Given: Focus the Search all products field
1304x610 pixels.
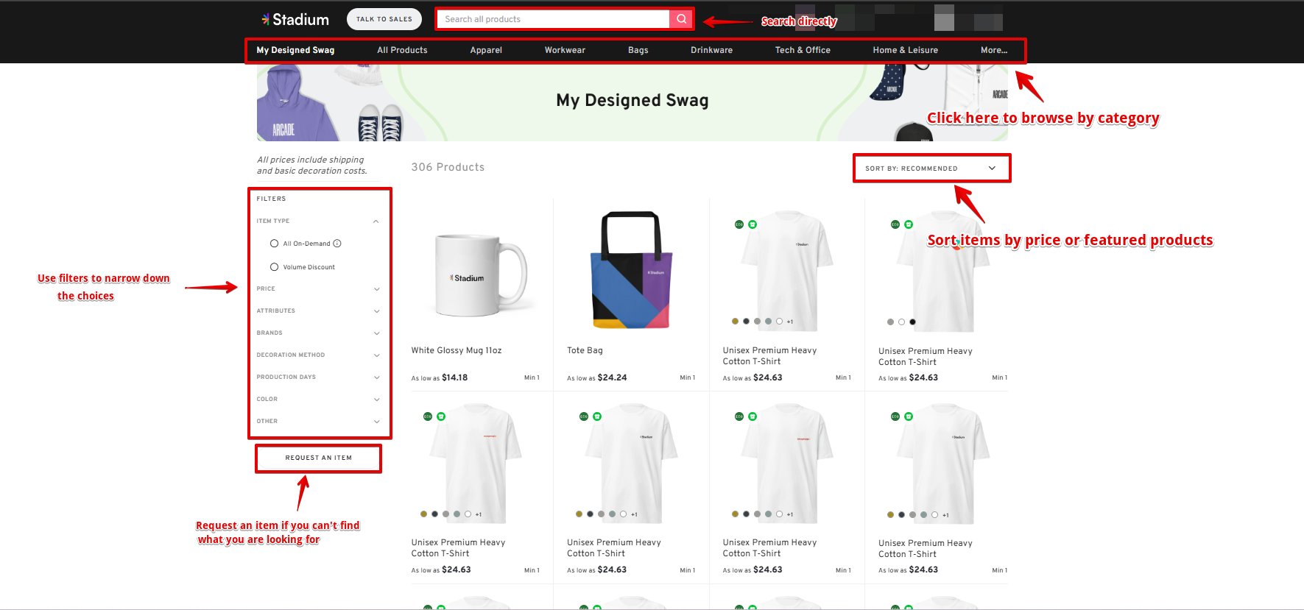Looking at the screenshot, I should 554,19.
